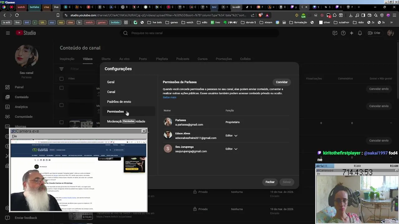
Task: Click Parlasea's avatar in permissions list
Action: [x=168, y=122]
